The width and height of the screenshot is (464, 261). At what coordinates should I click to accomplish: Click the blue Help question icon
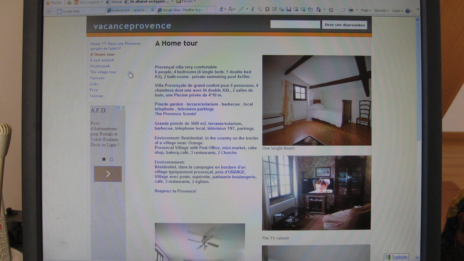point(407,11)
